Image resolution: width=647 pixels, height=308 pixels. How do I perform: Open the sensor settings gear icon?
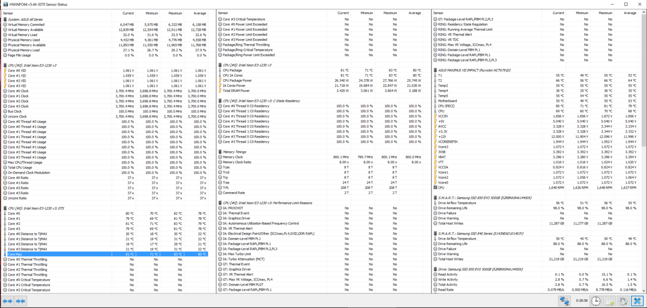[x=623, y=301]
